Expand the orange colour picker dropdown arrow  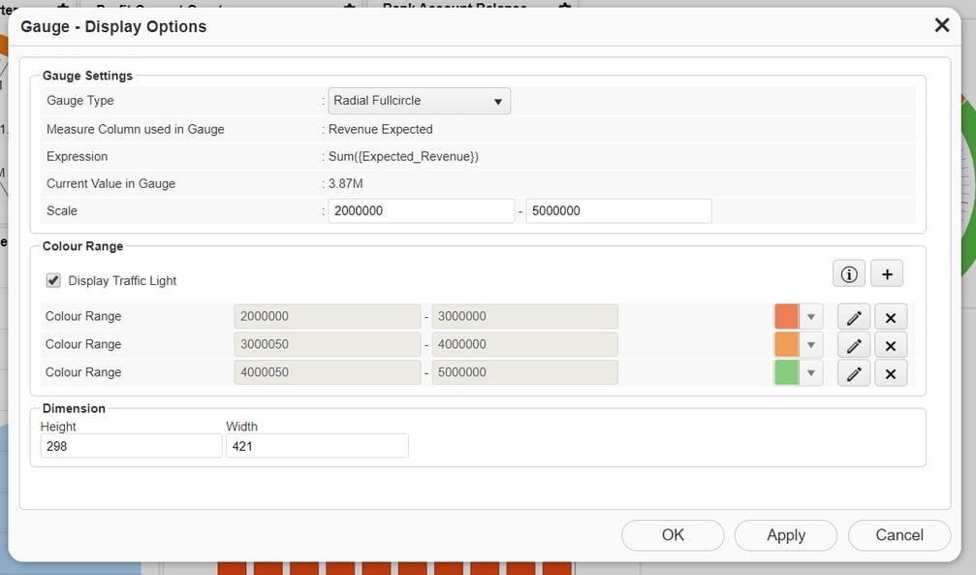point(811,345)
